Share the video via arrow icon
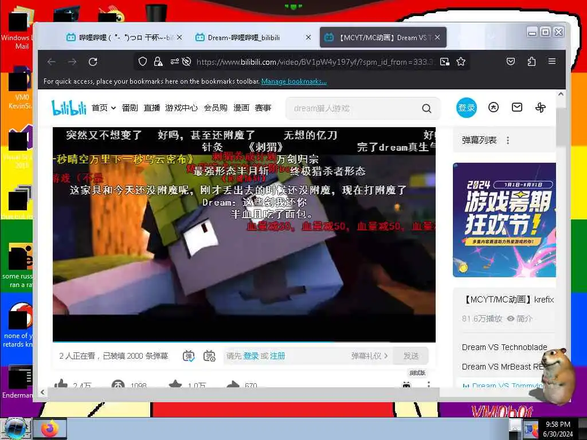587x440 pixels. 233,384
